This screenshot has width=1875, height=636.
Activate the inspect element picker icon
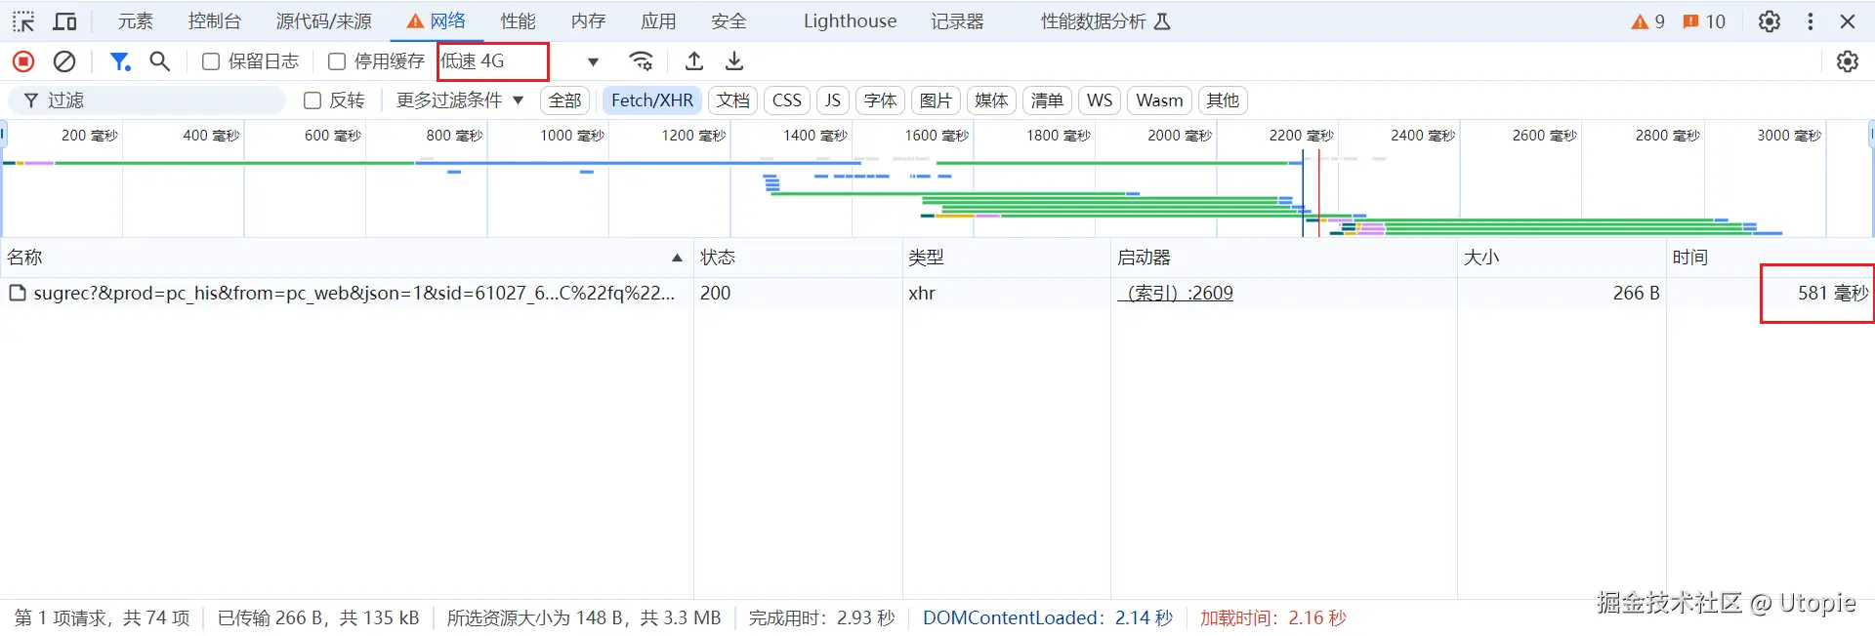click(x=23, y=21)
